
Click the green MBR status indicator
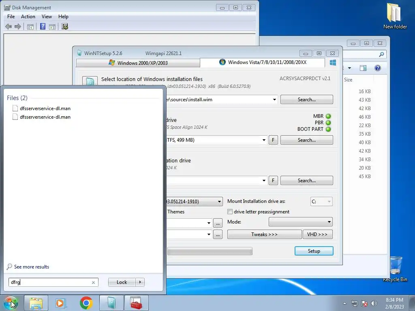328,116
